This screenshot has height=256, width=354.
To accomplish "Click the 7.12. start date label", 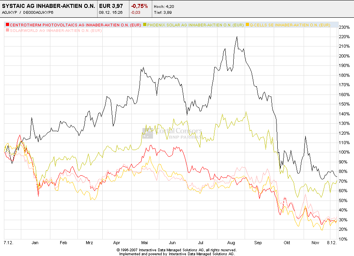I will (8, 243).
